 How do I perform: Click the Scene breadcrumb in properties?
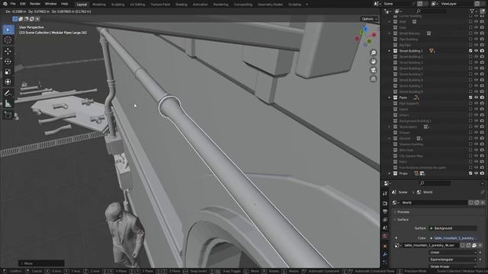[x=400, y=193]
